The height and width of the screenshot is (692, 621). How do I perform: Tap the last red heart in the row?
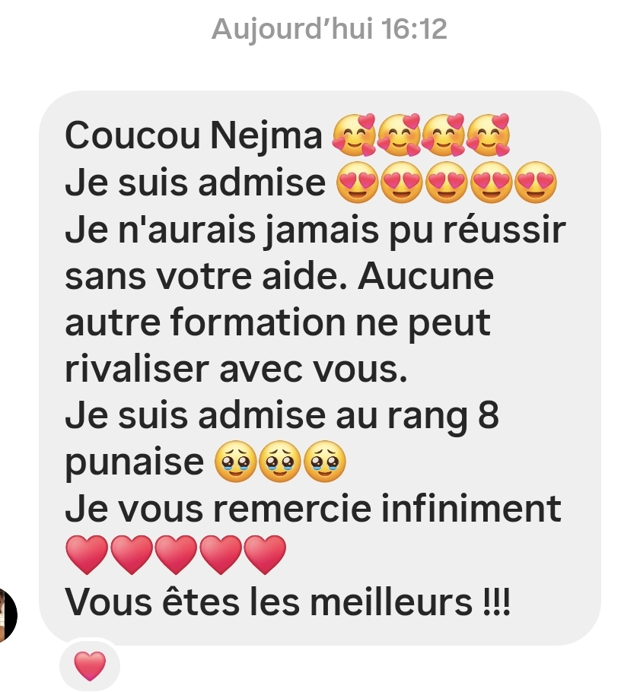click(x=265, y=555)
